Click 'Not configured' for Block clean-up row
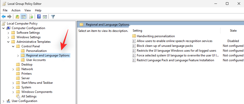 (233, 46)
